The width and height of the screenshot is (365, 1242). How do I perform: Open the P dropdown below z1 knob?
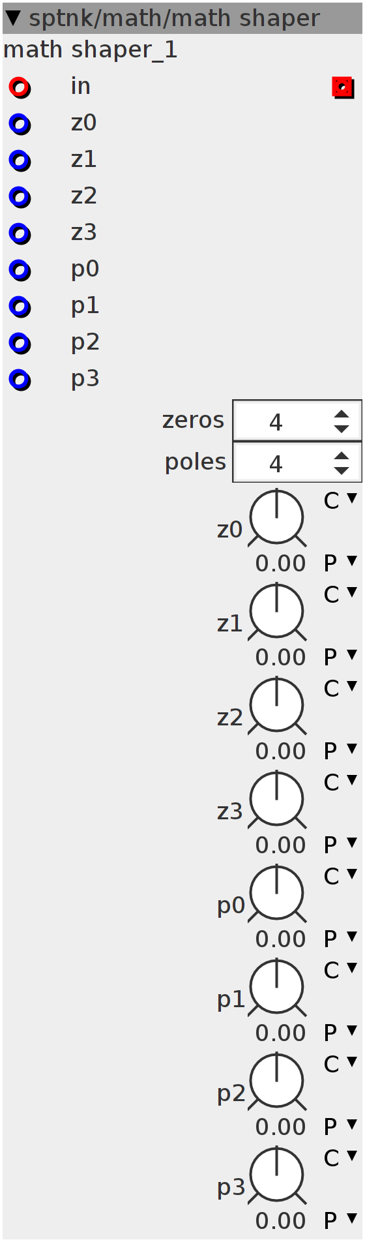[341, 656]
